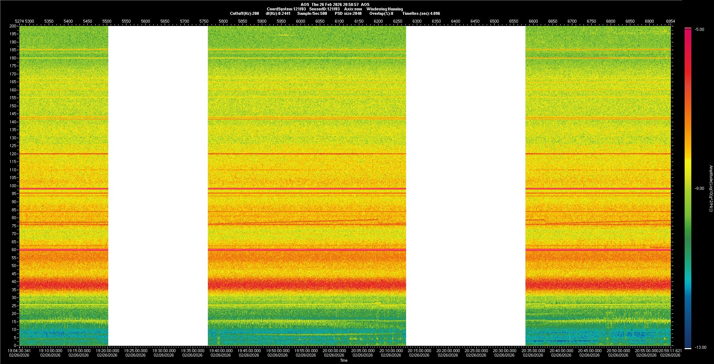Select the 19:40:00.000 time axis label
This screenshot has height=364, width=714.
point(221,351)
